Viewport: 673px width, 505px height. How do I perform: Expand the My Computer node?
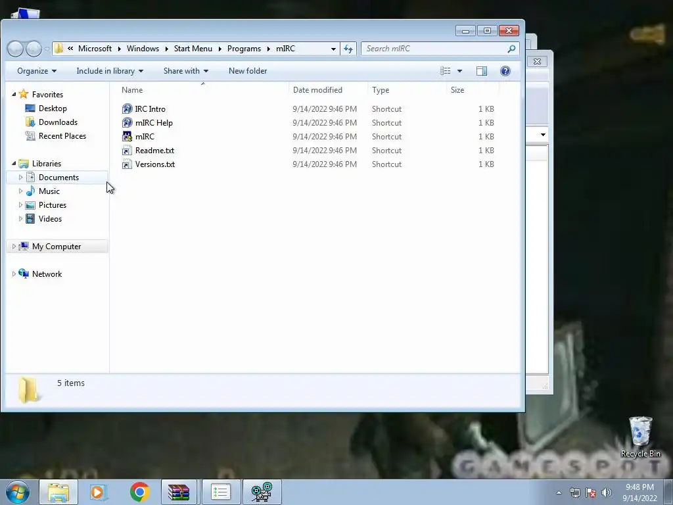[14, 246]
